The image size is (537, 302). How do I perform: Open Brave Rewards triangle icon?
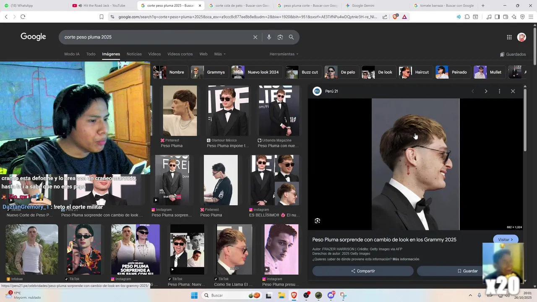coord(404,17)
